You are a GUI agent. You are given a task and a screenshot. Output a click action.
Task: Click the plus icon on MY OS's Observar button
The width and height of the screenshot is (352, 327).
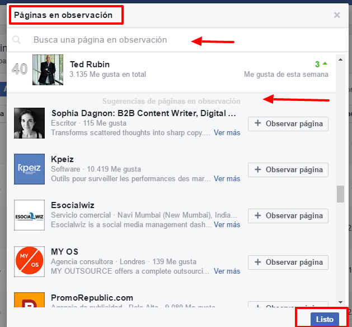pos(258,262)
